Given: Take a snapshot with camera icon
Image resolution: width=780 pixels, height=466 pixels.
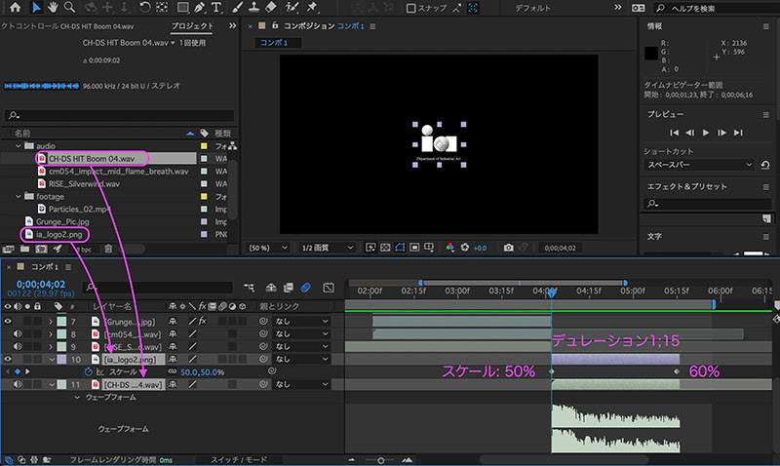Looking at the screenshot, I should coord(508,248).
